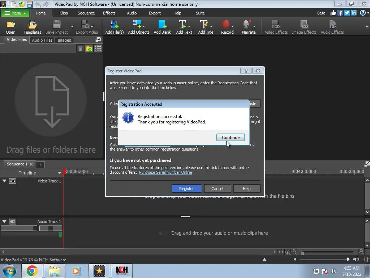Expand the Narrate dropdown arrow

(254, 26)
